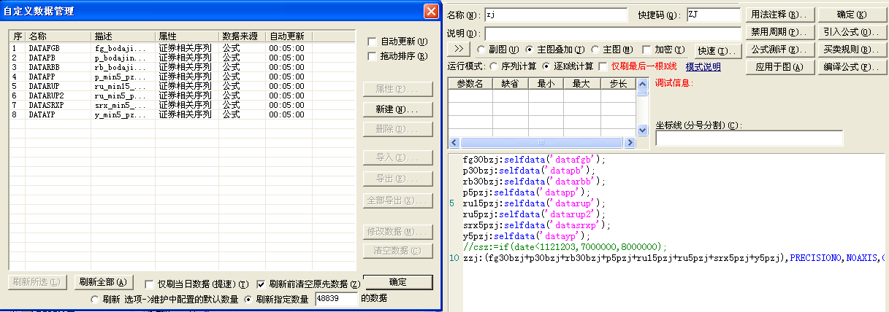Uncheck 刷新前清空原先数据 checkbox
Viewport: 889px width, 312px height.
tap(261, 284)
